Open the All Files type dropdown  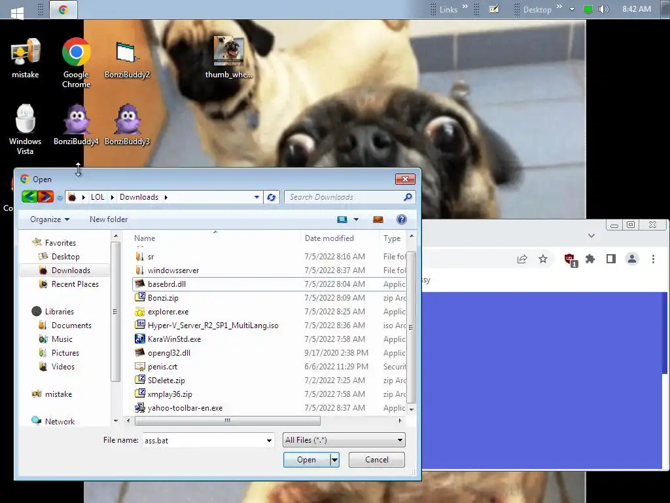pyautogui.click(x=344, y=439)
